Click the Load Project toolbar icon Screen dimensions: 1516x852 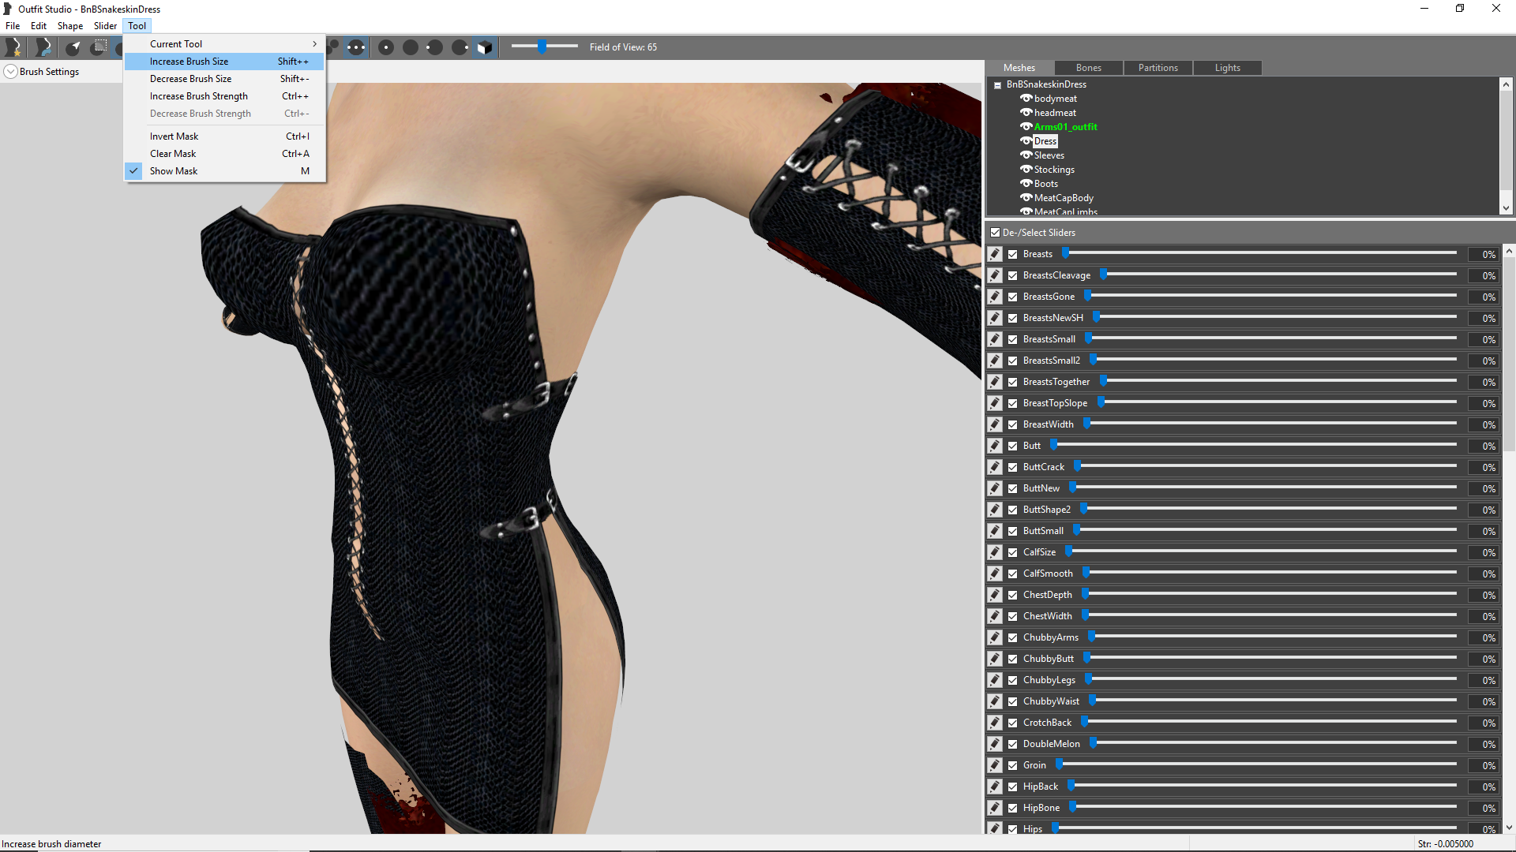(43, 47)
